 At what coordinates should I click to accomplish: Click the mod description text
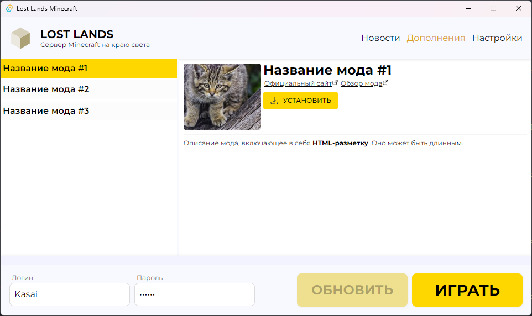coord(323,143)
